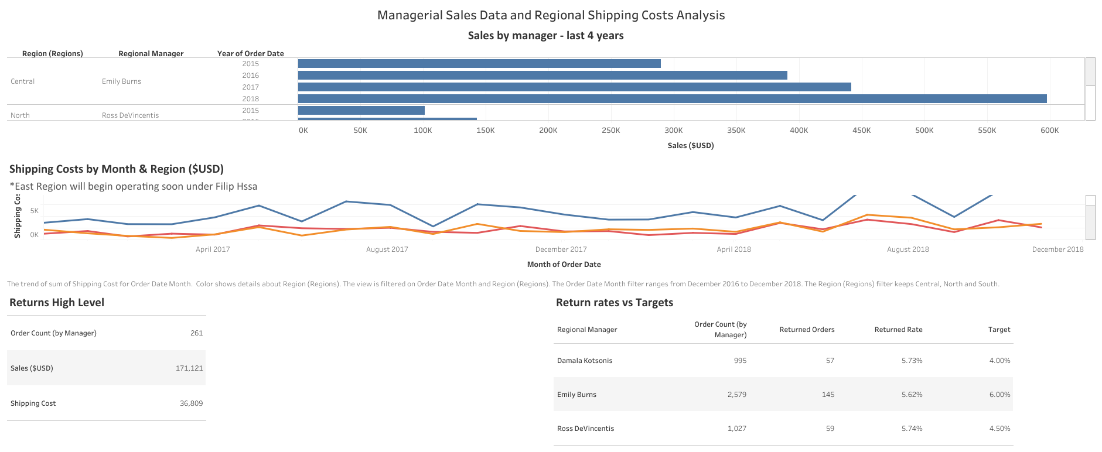Viewport: 1102px width, 452px height.
Task: Click the Ross DeVincentis 2015 sales bar
Action: point(361,111)
